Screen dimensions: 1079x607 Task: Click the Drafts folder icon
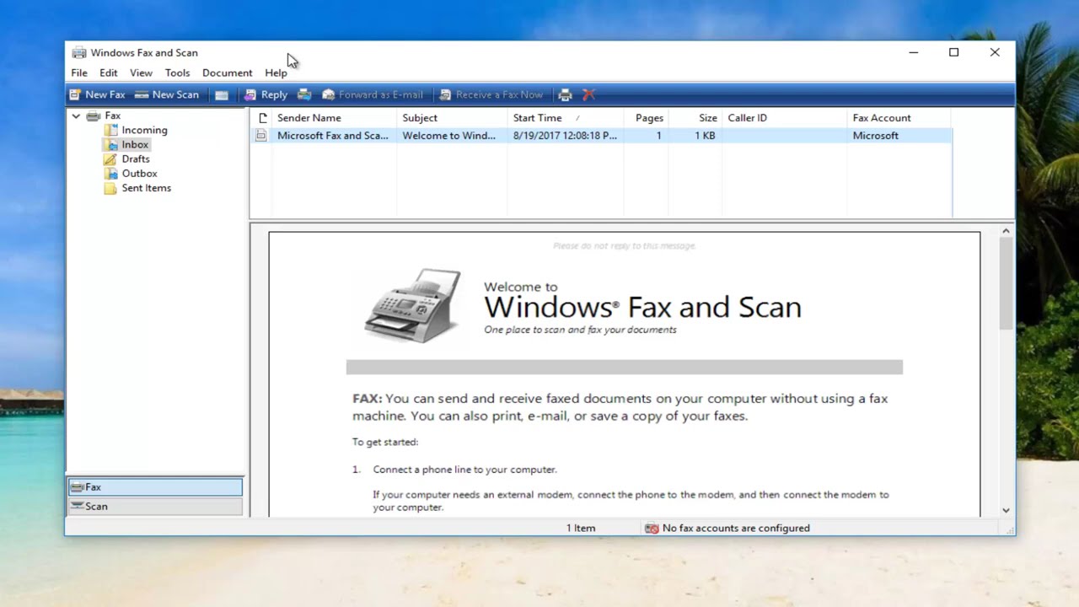coord(110,158)
